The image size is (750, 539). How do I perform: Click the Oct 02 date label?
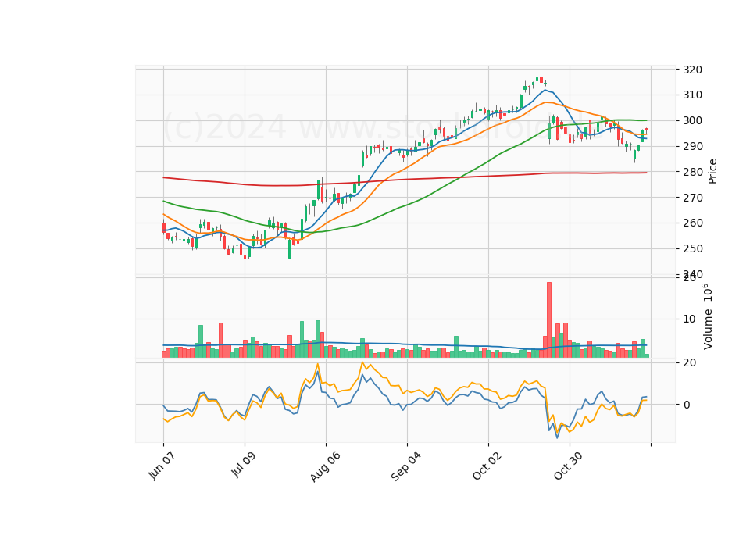click(487, 466)
